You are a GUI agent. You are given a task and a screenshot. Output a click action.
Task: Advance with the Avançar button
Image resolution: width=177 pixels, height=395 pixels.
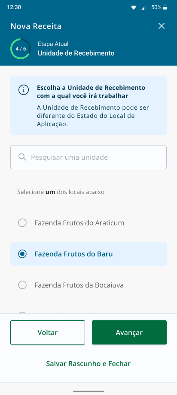coord(129,332)
